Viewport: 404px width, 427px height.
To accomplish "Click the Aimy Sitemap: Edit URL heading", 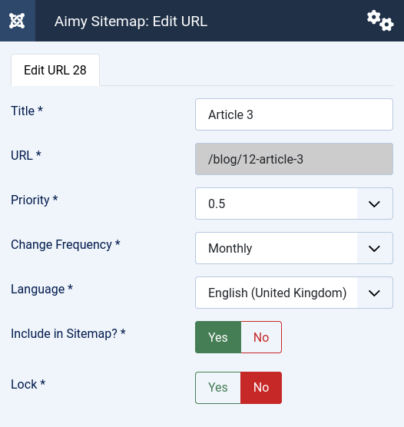I will point(131,22).
